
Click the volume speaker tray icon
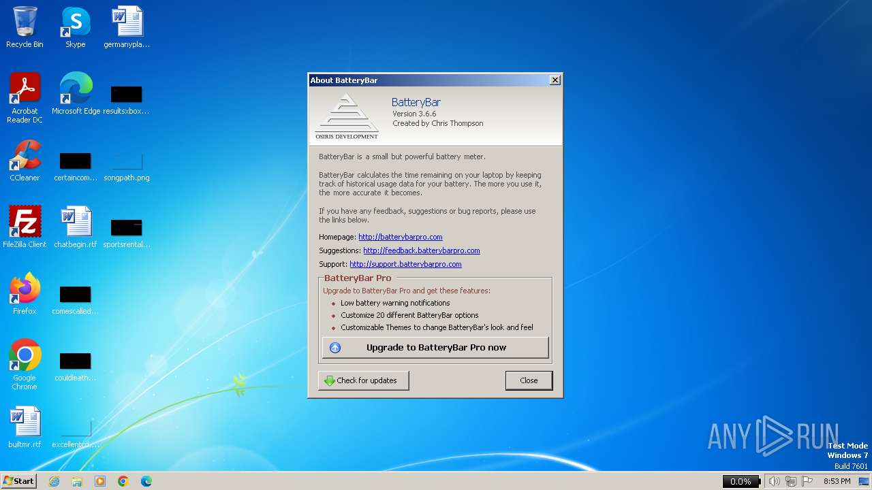point(774,481)
